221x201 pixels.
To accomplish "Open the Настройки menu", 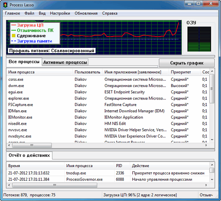I will pos(60,13).
